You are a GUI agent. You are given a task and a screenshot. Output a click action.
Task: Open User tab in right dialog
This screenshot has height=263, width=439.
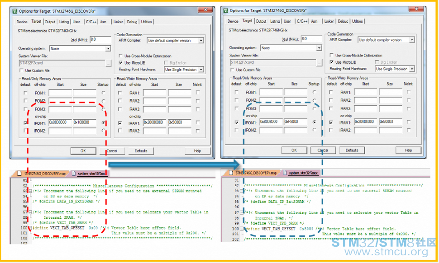pyautogui.click(x=287, y=21)
